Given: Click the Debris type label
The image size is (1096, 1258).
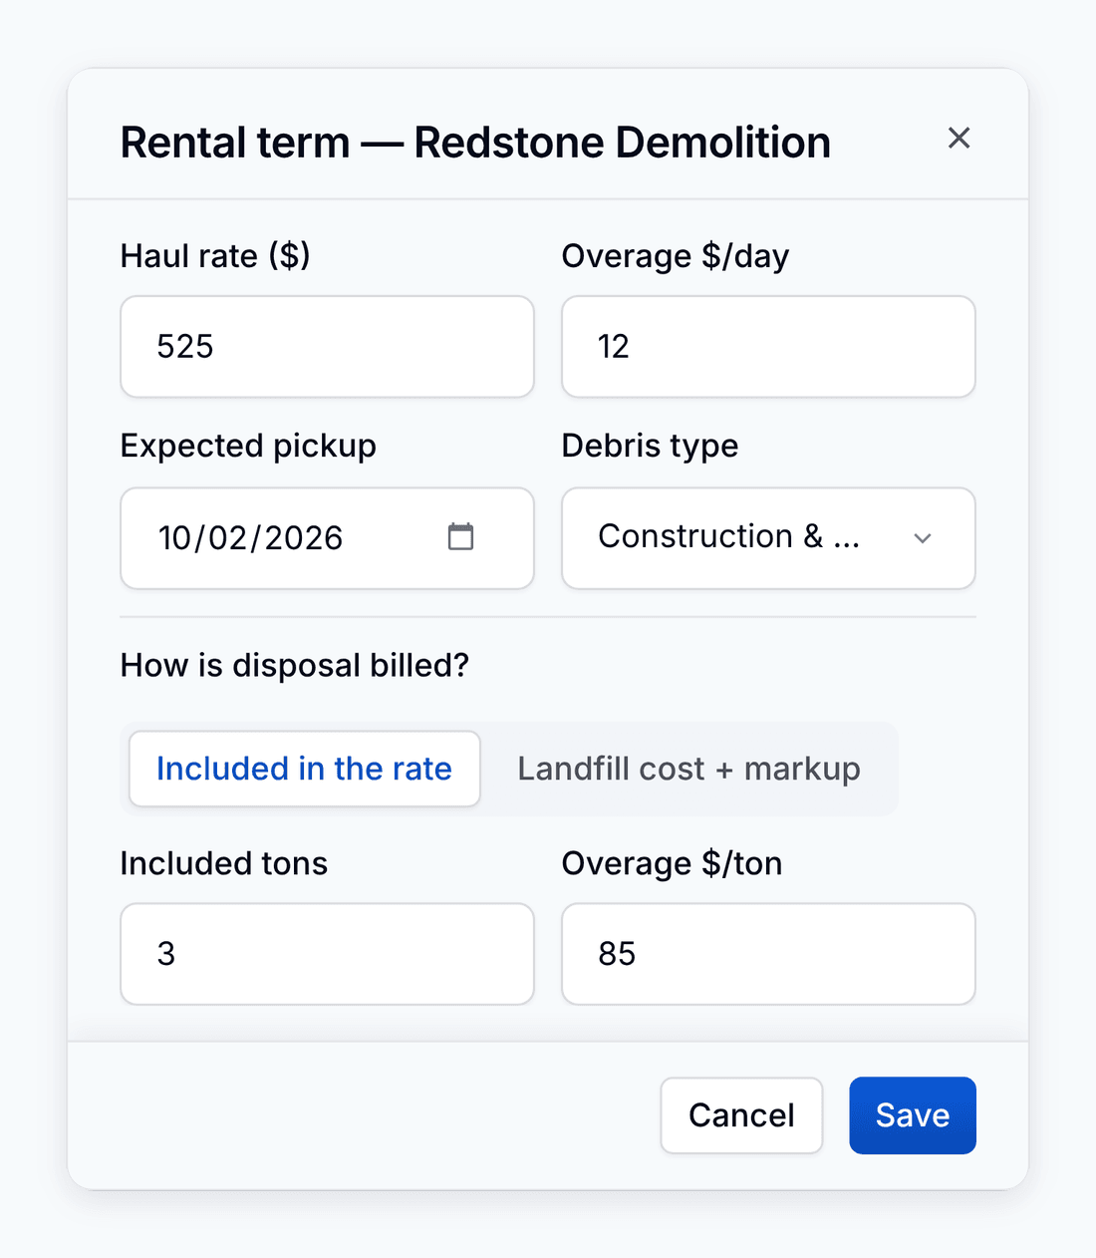Looking at the screenshot, I should coord(650,446).
